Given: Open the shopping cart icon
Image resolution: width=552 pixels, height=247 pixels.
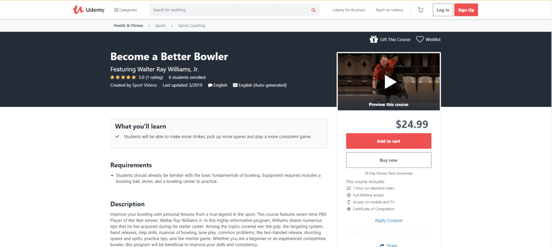Looking at the screenshot, I should pyautogui.click(x=420, y=10).
